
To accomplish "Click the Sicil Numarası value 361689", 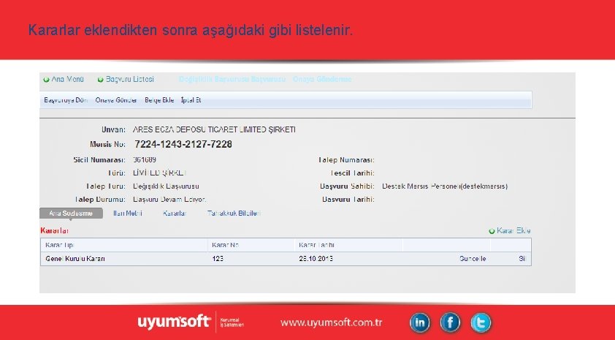I will tap(145, 160).
